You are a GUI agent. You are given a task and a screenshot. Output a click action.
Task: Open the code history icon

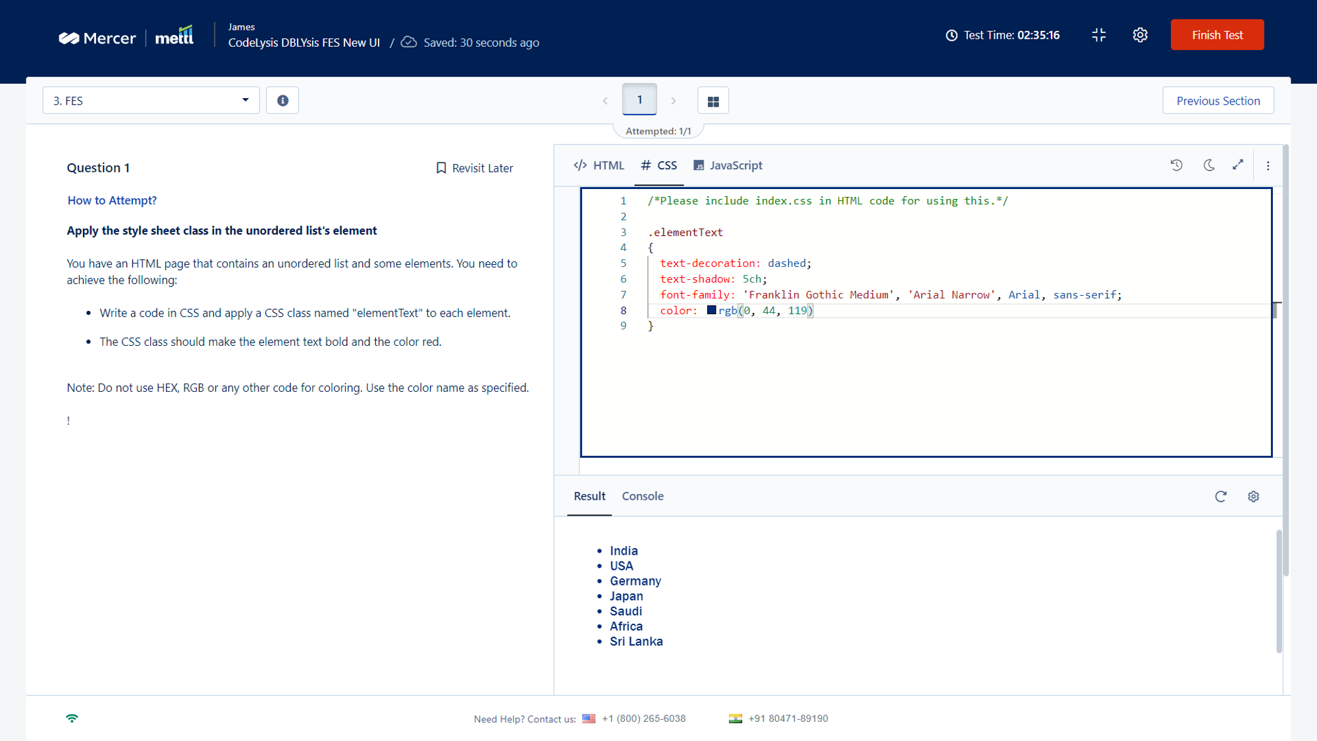[1177, 165]
